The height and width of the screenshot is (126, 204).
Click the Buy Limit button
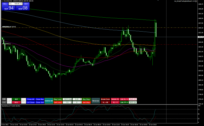[58, 99]
